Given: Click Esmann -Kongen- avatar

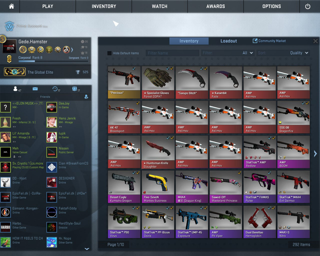Looking at the screenshot, I should click(x=5, y=212).
